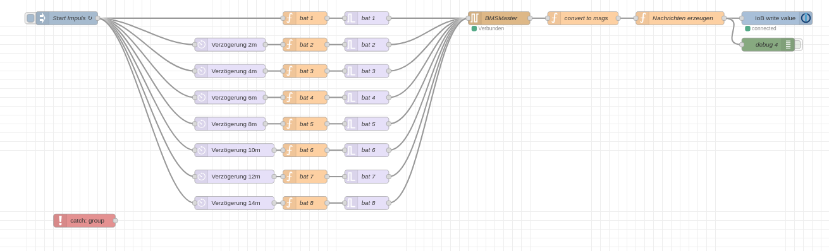
Task: Click the function icon on orange bat 1
Action: tap(290, 18)
